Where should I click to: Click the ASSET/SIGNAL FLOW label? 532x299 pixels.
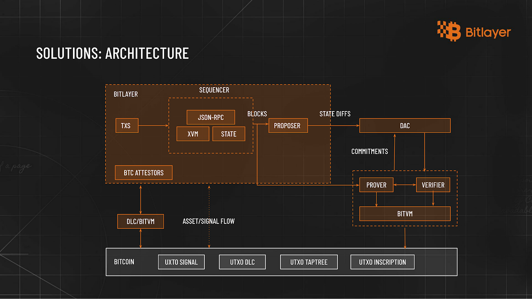pos(209,221)
